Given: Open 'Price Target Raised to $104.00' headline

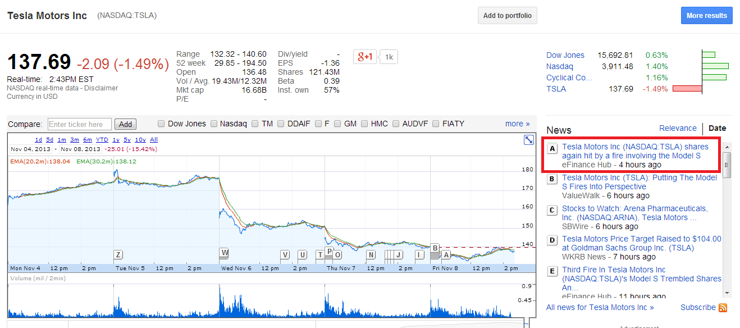Looking at the screenshot, I should [642, 243].
